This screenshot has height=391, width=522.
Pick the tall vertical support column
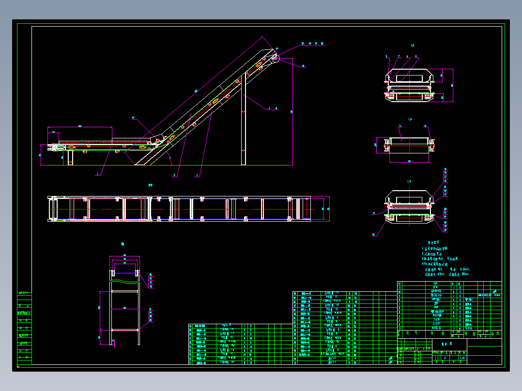click(x=244, y=118)
